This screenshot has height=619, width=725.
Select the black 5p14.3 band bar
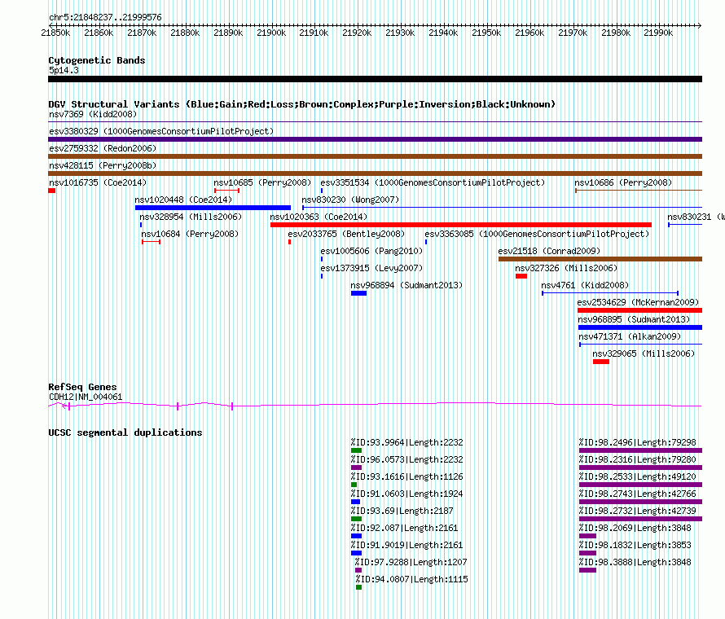[375, 79]
